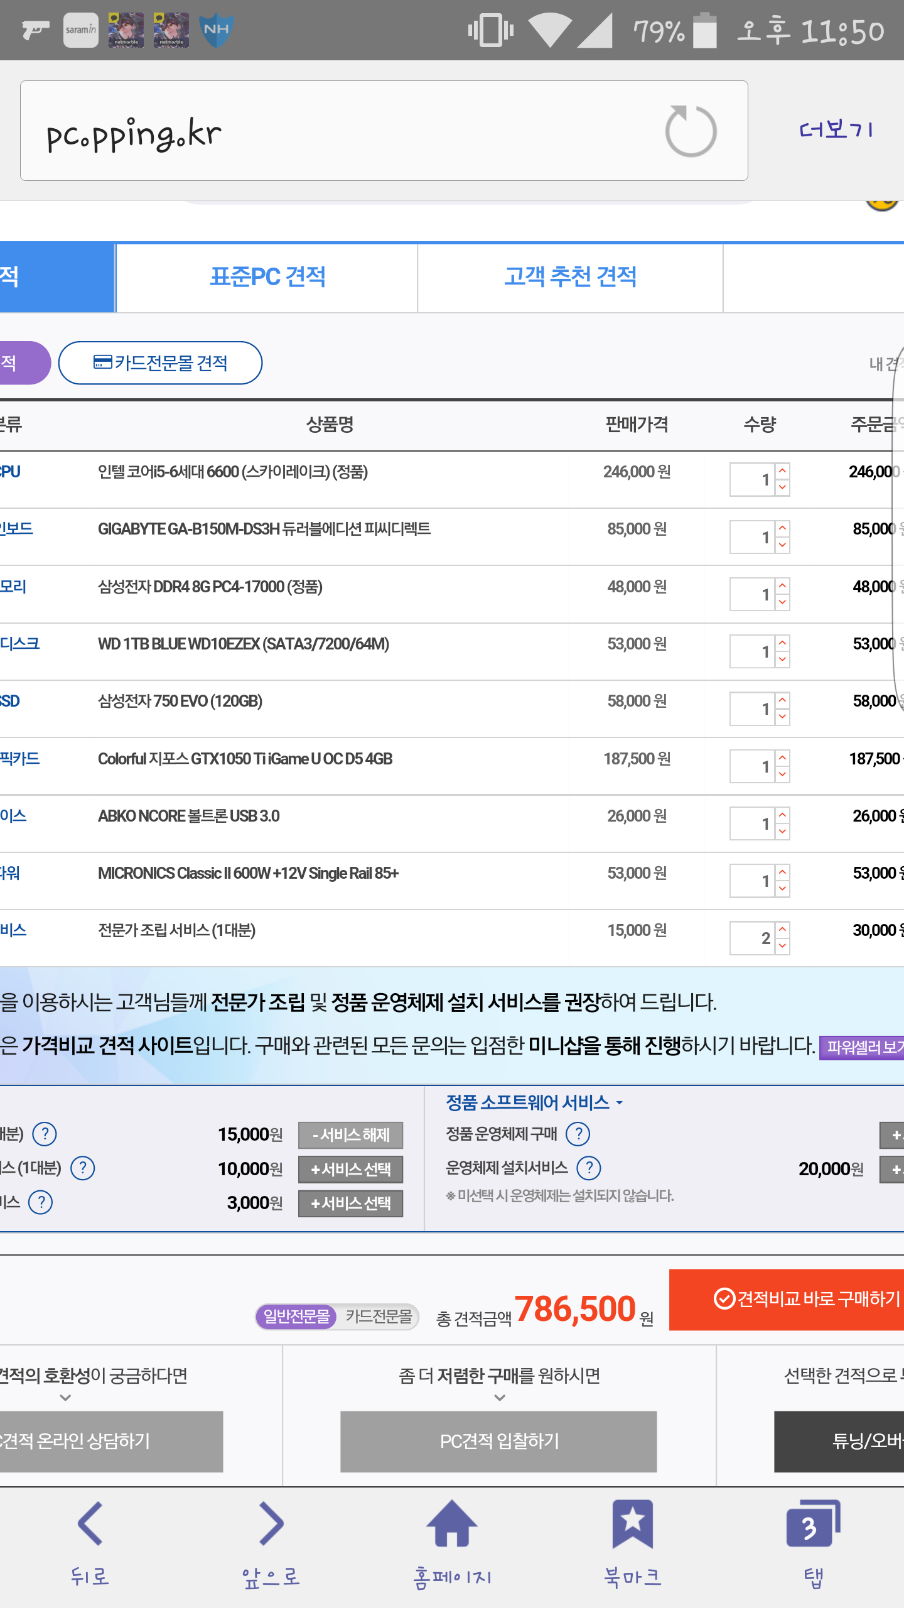The width and height of the screenshot is (904, 1608).
Task: Switch to 카드전문몰 toggle option
Action: click(x=379, y=1316)
